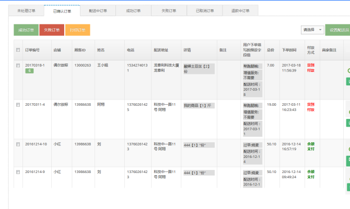The height and width of the screenshot is (209, 350).
Task: Toggle the select-all checkbox in the table header
Action: click(18, 50)
